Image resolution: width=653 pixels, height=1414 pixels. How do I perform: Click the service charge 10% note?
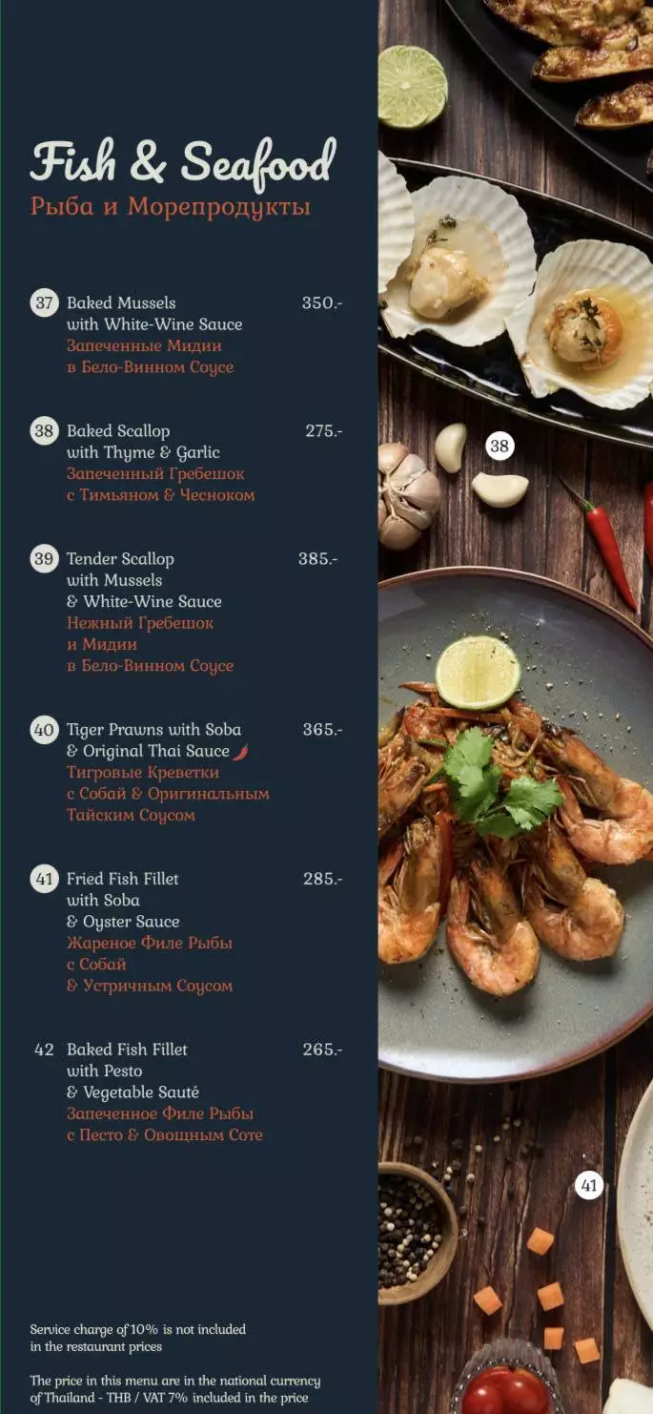pos(137,1338)
